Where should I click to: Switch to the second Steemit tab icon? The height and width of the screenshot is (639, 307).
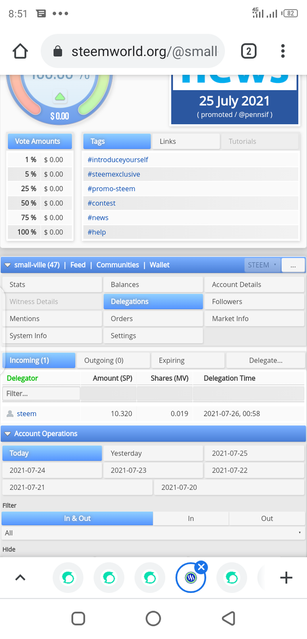[109, 578]
